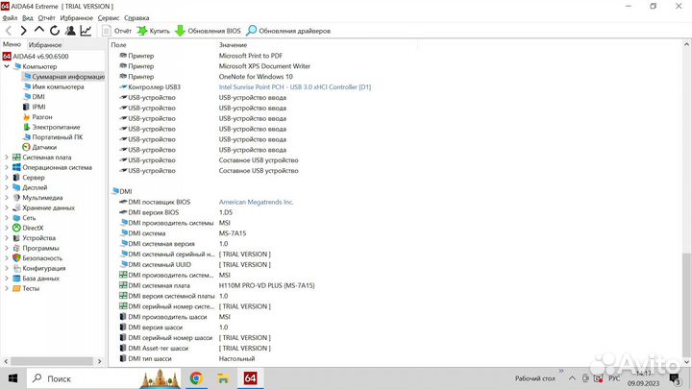
Task: Expand the Хранение данных node
Action: [7, 207]
